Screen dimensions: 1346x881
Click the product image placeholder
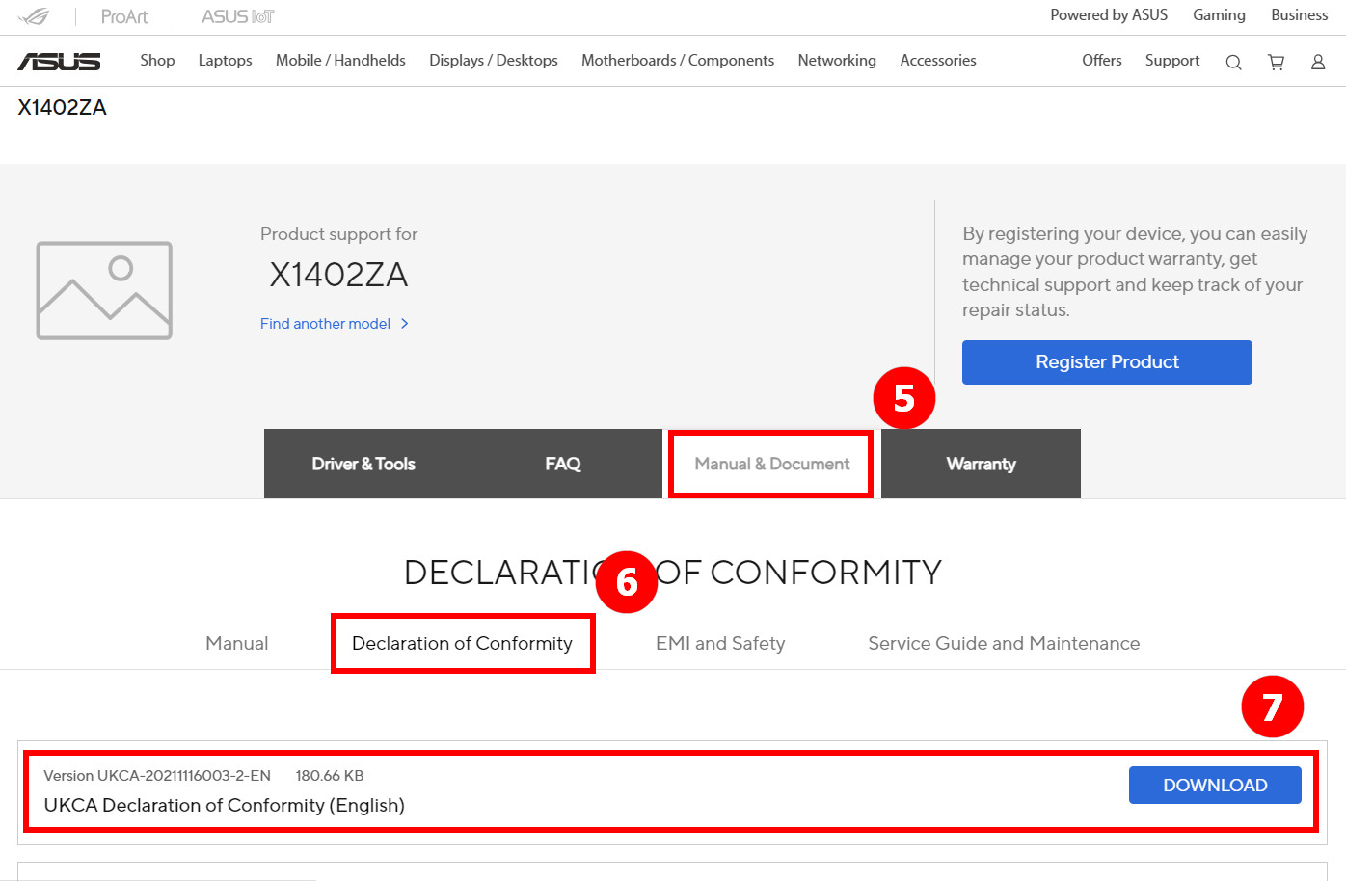104,290
